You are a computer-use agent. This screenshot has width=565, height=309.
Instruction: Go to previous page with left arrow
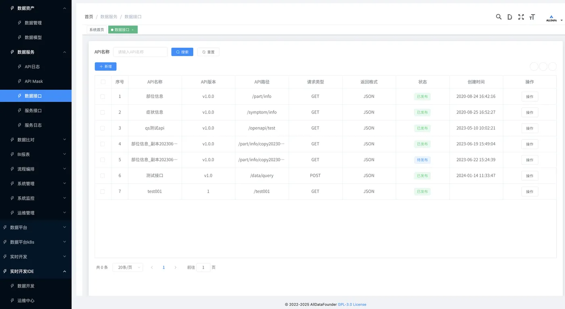pyautogui.click(x=152, y=267)
